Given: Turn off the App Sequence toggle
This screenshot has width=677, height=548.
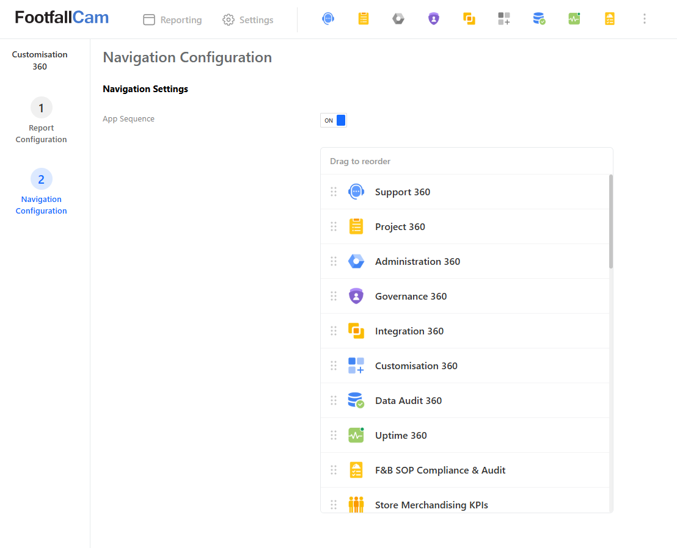Looking at the screenshot, I should [x=334, y=120].
